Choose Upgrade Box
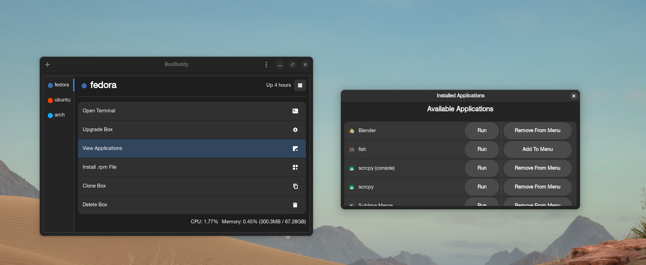This screenshot has width=646, height=265. 192,130
